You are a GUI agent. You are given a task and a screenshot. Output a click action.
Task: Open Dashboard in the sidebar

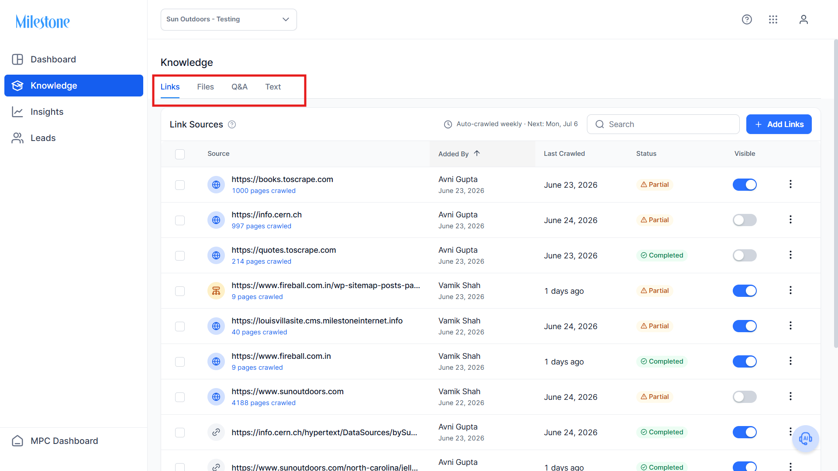(x=74, y=59)
